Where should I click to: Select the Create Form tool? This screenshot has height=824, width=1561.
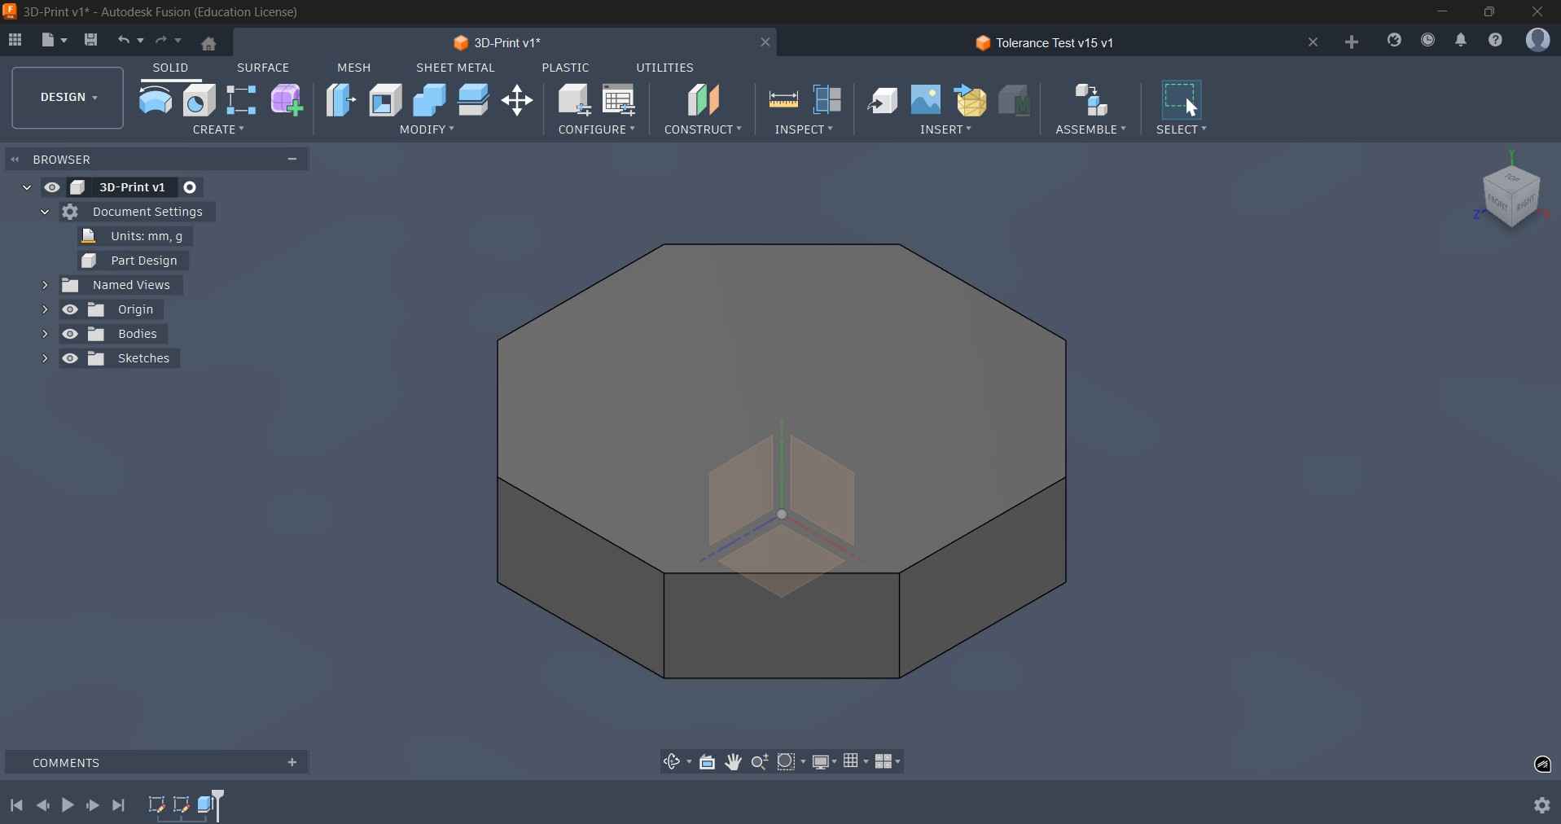(x=287, y=100)
